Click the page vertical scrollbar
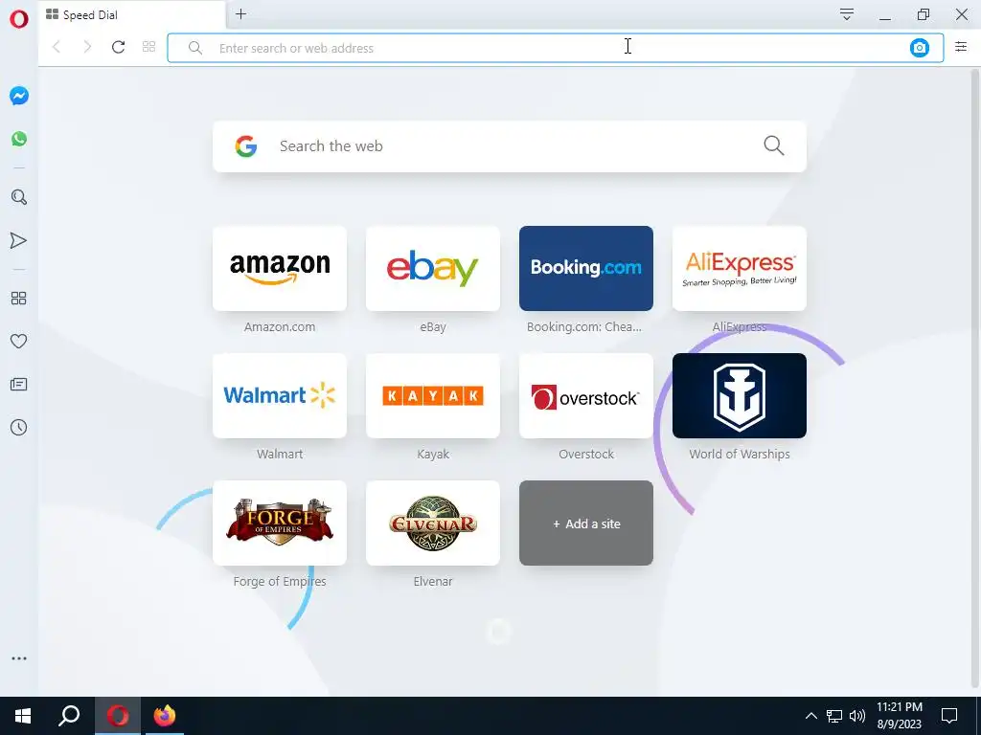 coord(975,380)
